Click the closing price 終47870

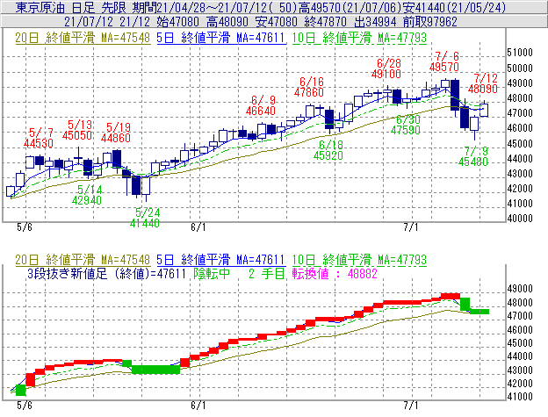325,22
